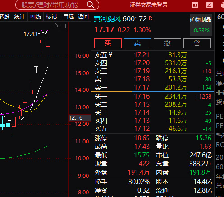Click the 量比 value 1.63
Image resolution: width=224 pixels, height=197 pixels.
coord(206,147)
